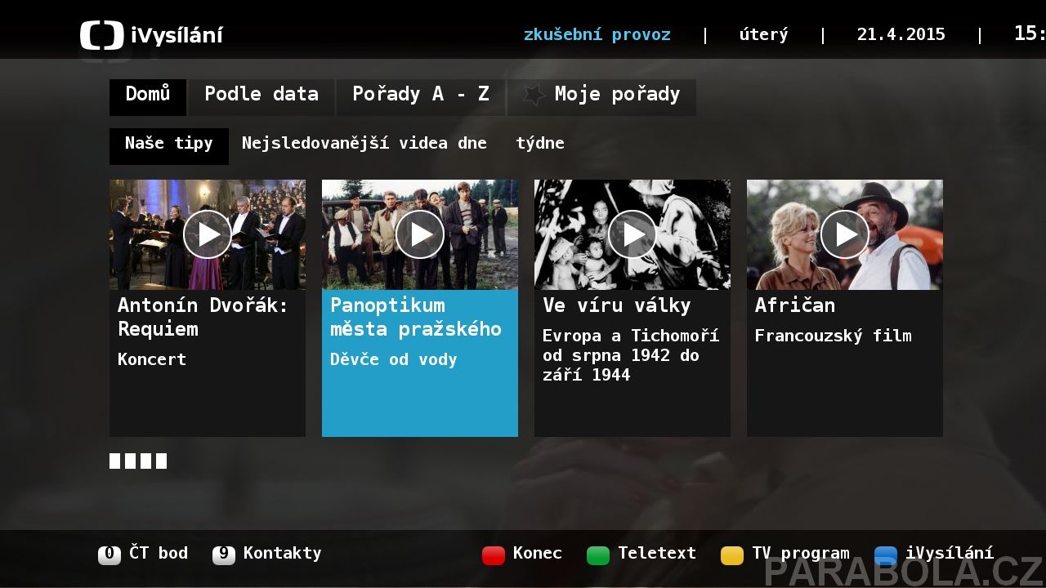Select the Konec label

pos(538,553)
